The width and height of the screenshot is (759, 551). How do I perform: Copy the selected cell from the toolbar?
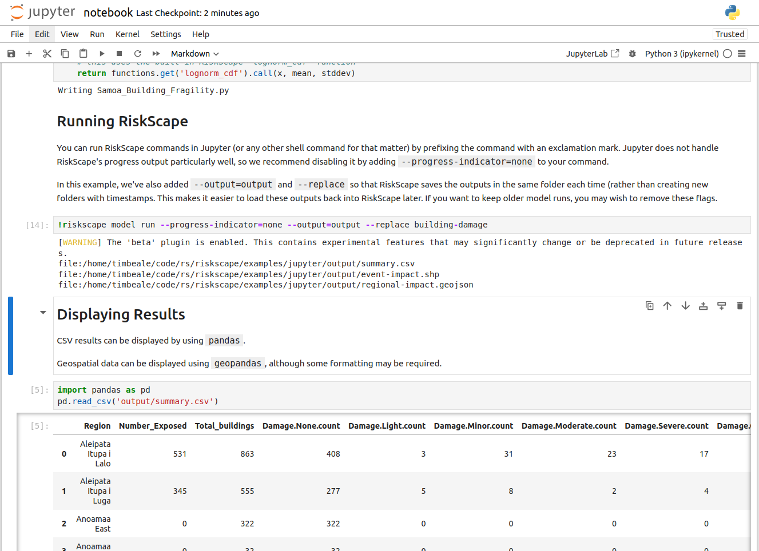[65, 54]
